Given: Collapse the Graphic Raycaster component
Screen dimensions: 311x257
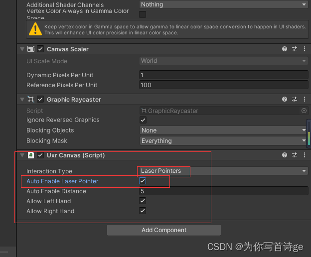Looking at the screenshot, I should point(22,99).
